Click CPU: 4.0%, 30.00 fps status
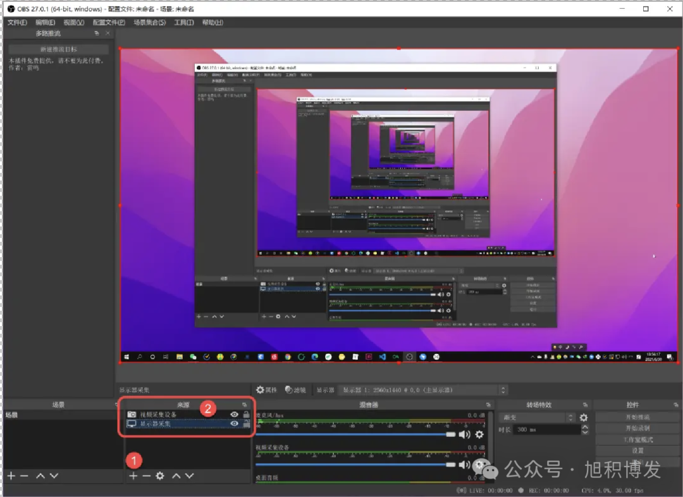Screen dimensions: 683x497 (x=612, y=491)
